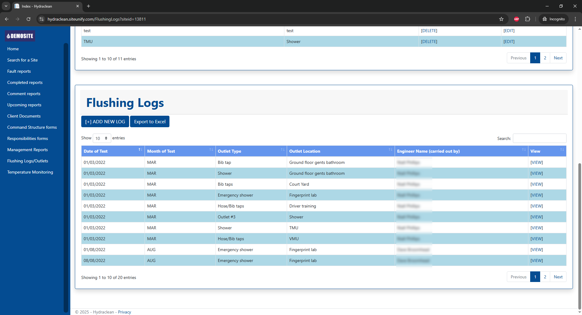
Task: Open Search for a Site
Action: (x=22, y=60)
